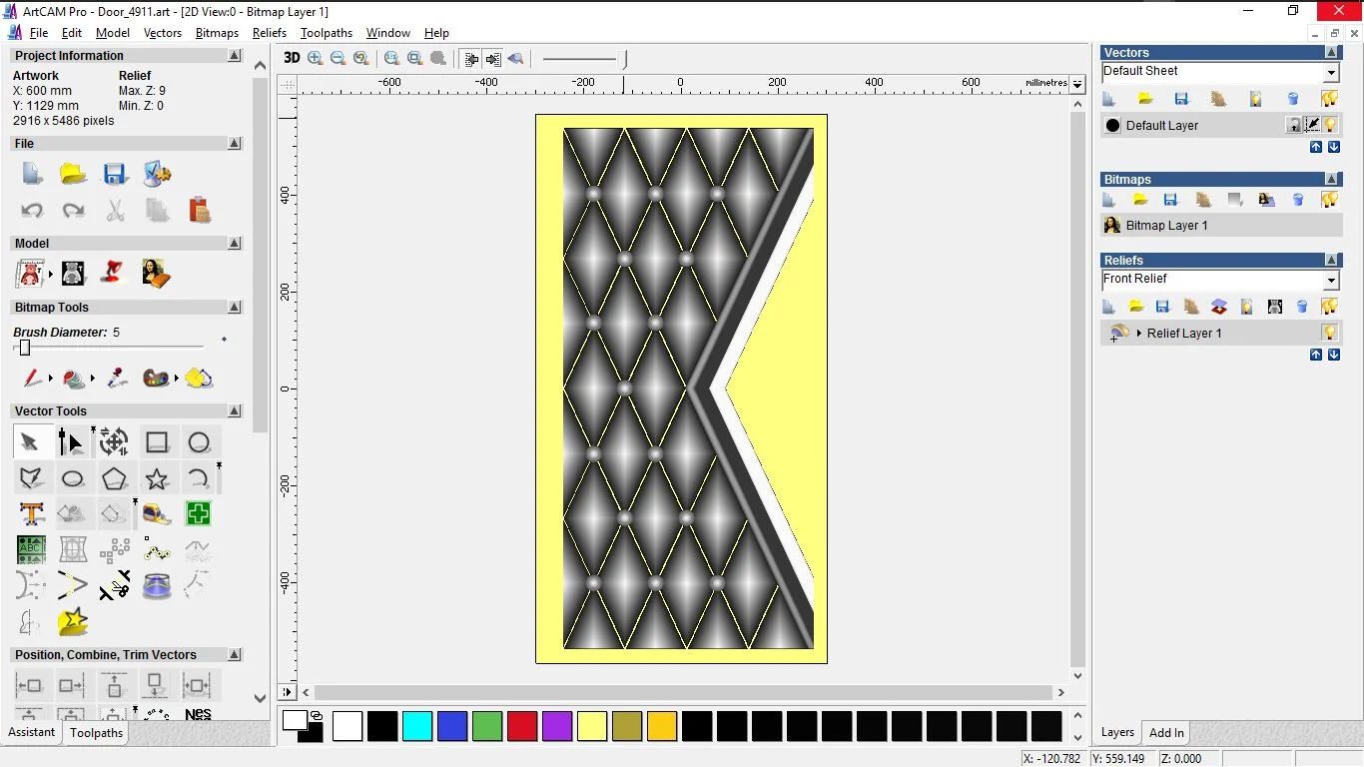Pick the paint brush bitmap tool
1364x767 pixels.
point(32,379)
